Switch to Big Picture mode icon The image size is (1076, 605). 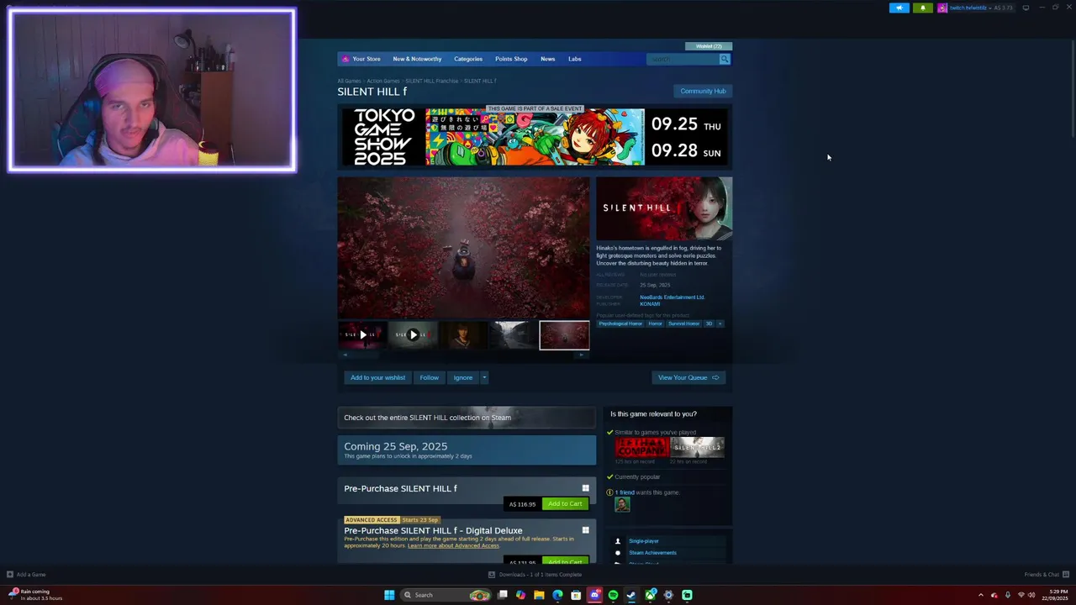(x=1026, y=8)
